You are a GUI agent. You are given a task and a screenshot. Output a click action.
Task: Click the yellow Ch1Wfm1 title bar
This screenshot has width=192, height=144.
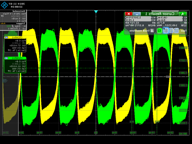pyautogui.click(x=15, y=37)
